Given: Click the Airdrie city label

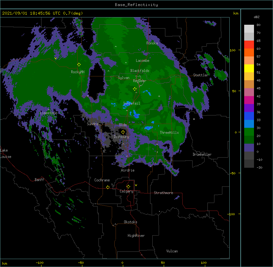Looking at the screenshot, I should point(128,170).
